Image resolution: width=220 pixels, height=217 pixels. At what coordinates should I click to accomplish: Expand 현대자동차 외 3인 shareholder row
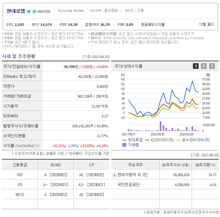click(114, 175)
